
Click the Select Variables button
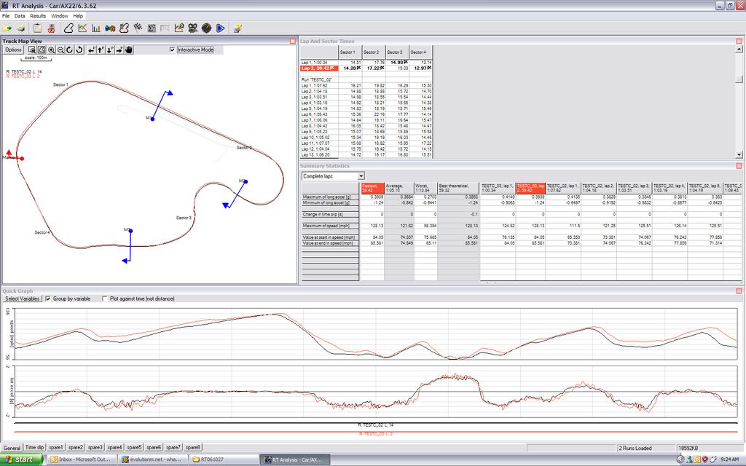pyautogui.click(x=21, y=299)
